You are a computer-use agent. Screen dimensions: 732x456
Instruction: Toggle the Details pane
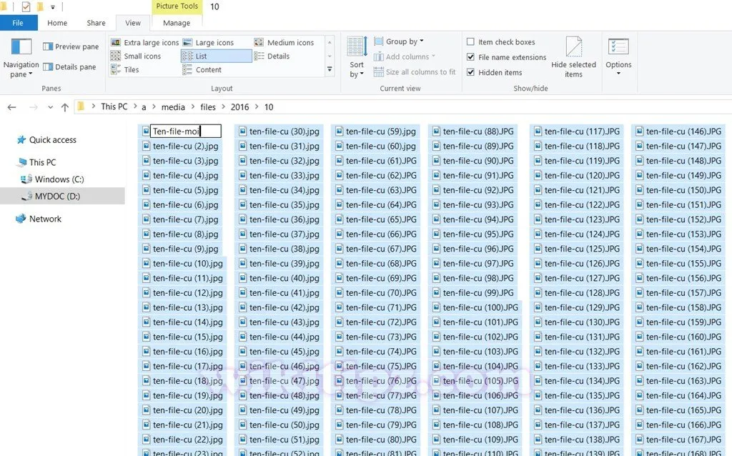(69, 66)
